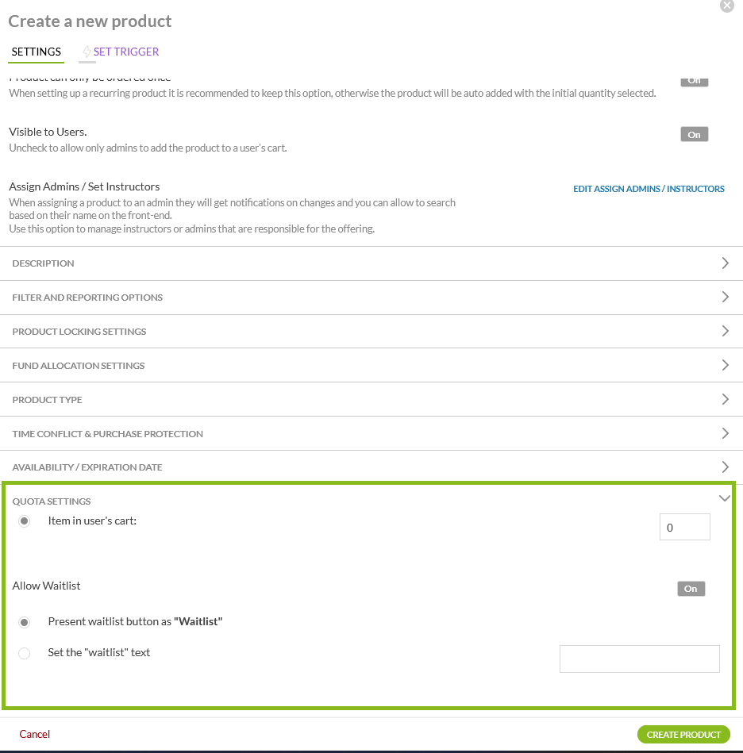The image size is (743, 753).
Task: Expand Fund Allocation Settings chevron
Action: pos(725,366)
